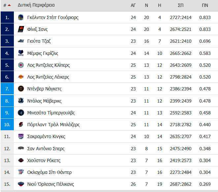Sort table by Ν wins column
218x192 pixels.
[146, 5]
